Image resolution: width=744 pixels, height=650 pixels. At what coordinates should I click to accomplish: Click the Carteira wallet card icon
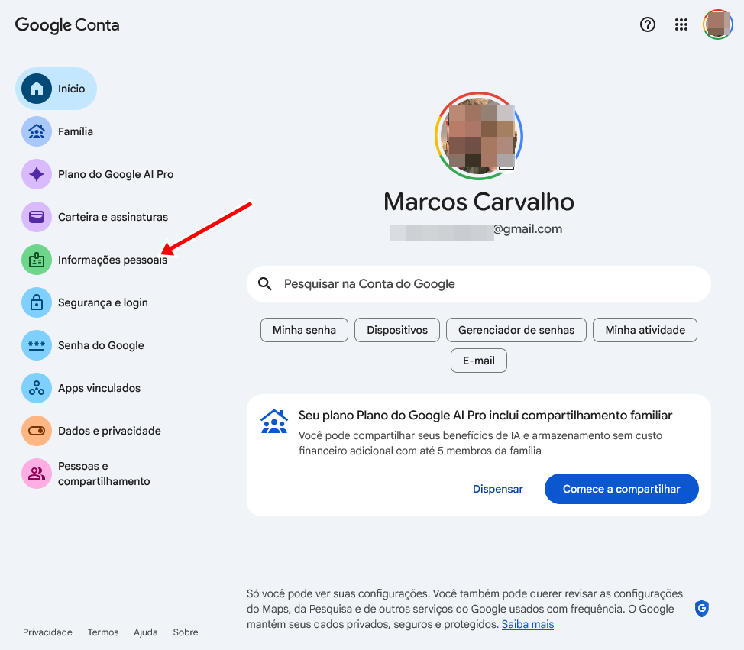tap(37, 217)
